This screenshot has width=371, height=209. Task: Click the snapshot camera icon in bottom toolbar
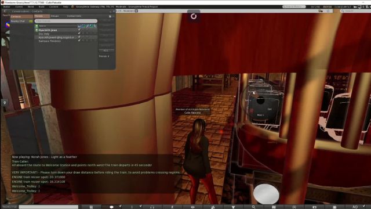[x=314, y=207]
